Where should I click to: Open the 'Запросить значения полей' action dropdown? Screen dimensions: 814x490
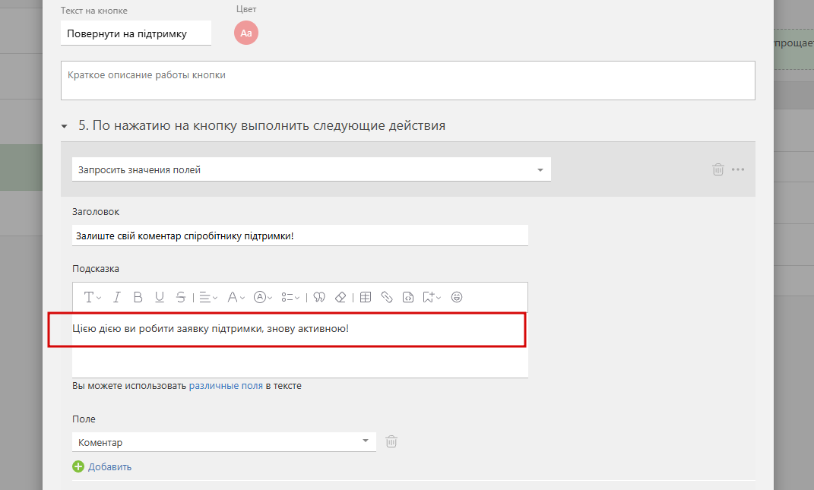[x=311, y=169]
